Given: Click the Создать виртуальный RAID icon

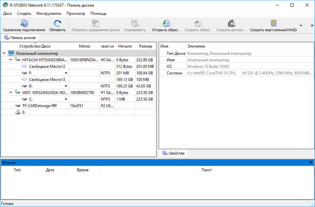Looking at the screenshot, I should [273, 23].
